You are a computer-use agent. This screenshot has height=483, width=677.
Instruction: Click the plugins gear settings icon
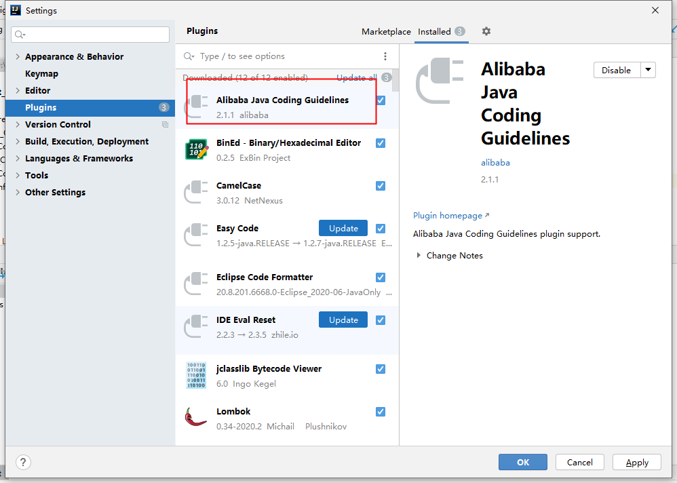[486, 31]
